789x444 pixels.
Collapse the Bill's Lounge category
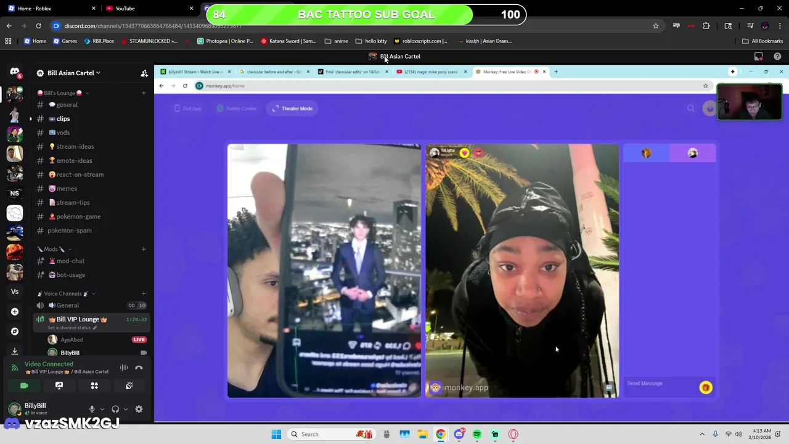click(x=63, y=93)
